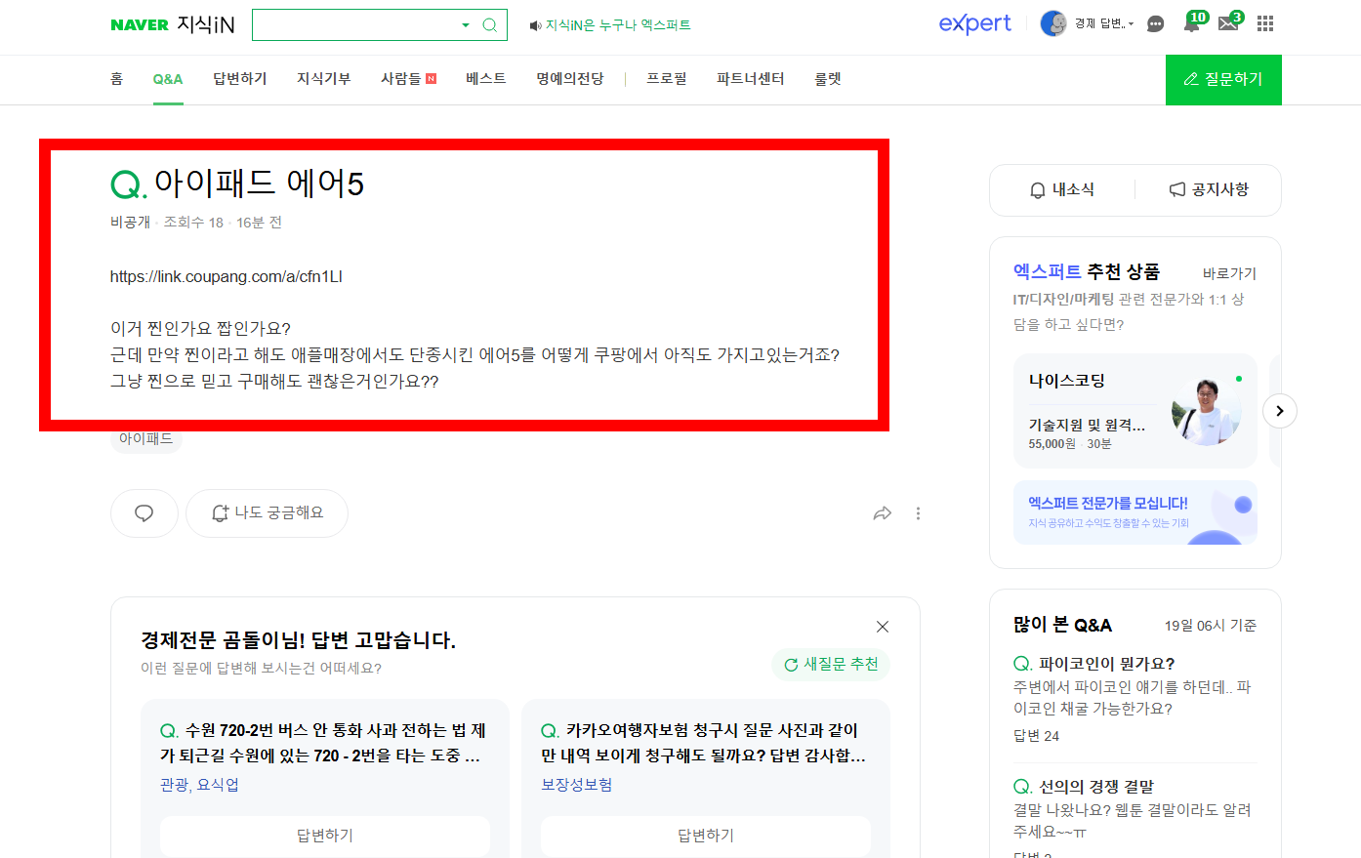This screenshot has width=1361, height=858.
Task: Open the 명예의전당 tab
Action: [570, 79]
